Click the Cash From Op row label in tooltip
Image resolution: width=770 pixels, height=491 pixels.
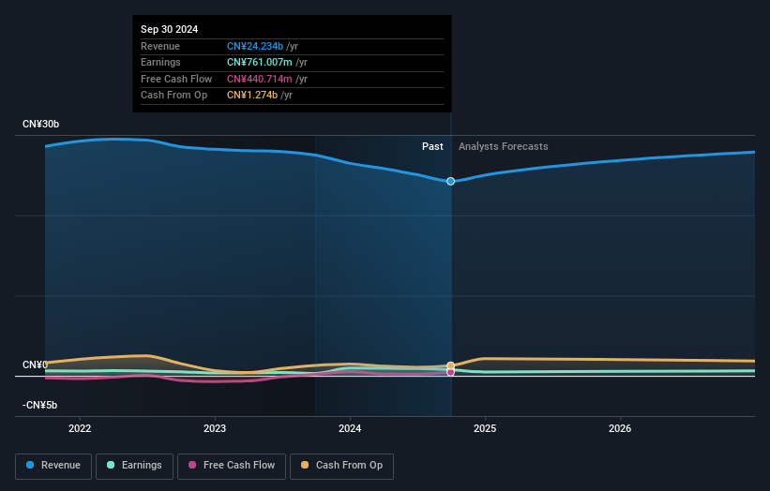tap(174, 96)
